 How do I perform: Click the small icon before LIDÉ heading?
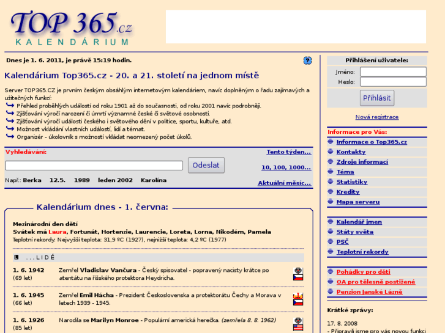pyautogui.click(x=17, y=257)
